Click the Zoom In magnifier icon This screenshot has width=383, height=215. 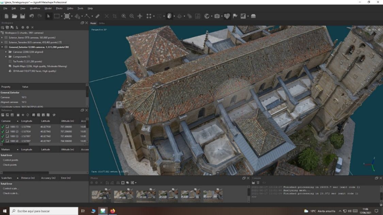(124, 16)
